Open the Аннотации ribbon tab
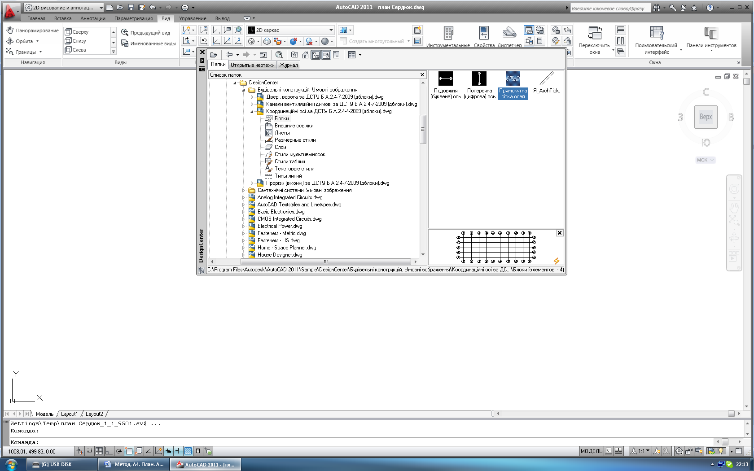 click(x=93, y=18)
